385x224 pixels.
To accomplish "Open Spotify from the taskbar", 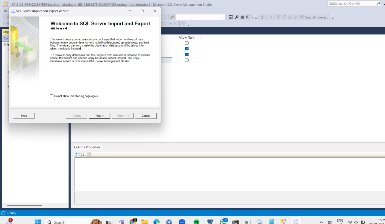I will (196, 222).
